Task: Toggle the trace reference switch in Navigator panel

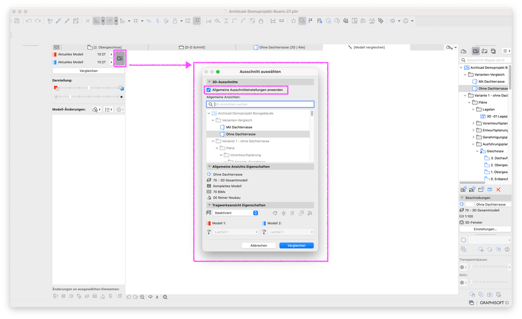Action: coord(463,240)
